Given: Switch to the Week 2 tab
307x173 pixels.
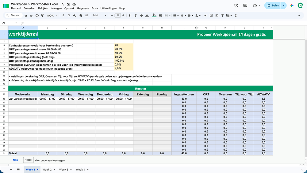Looking at the screenshot, I should point(47,170).
